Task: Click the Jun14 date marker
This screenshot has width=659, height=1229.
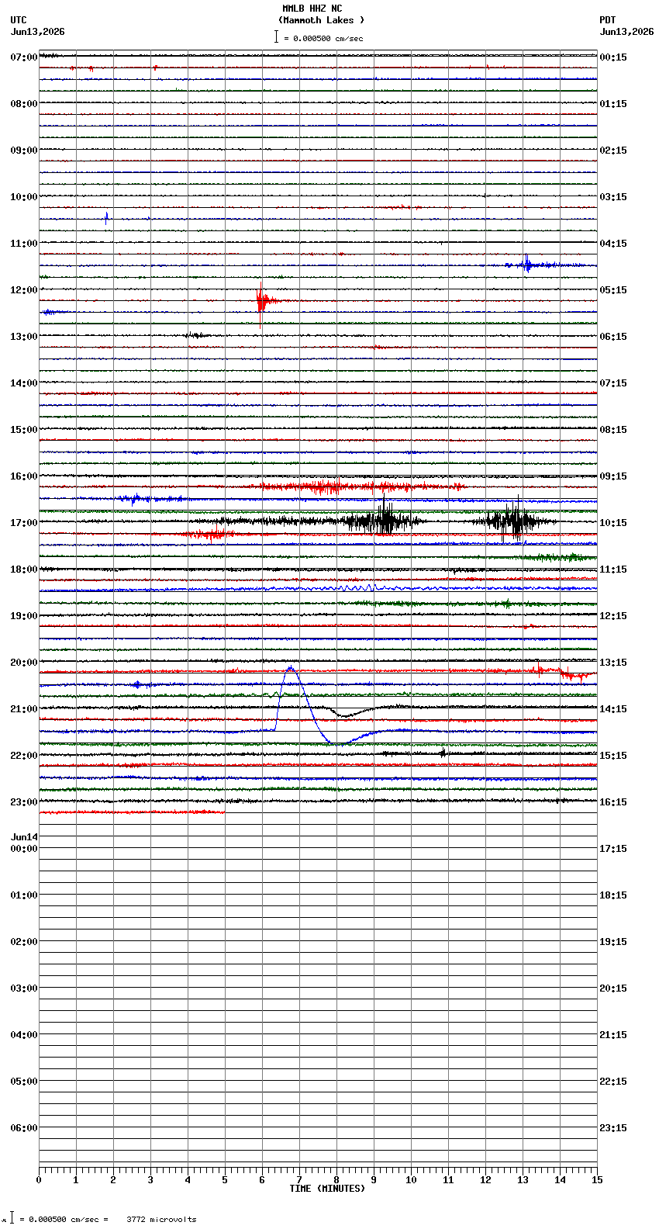Action: (24, 837)
